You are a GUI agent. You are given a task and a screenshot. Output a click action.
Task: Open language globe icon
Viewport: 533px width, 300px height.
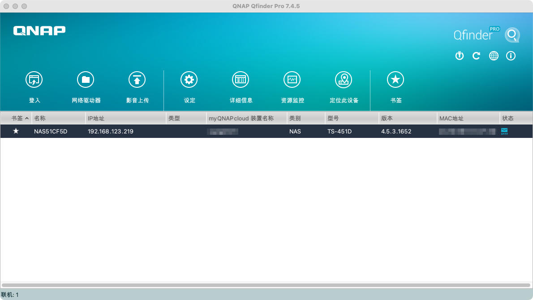[x=494, y=56]
